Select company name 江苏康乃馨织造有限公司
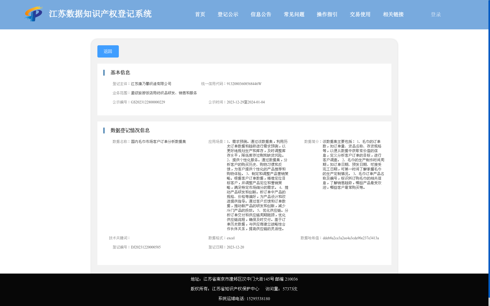This screenshot has height=306, width=490. tap(151, 84)
